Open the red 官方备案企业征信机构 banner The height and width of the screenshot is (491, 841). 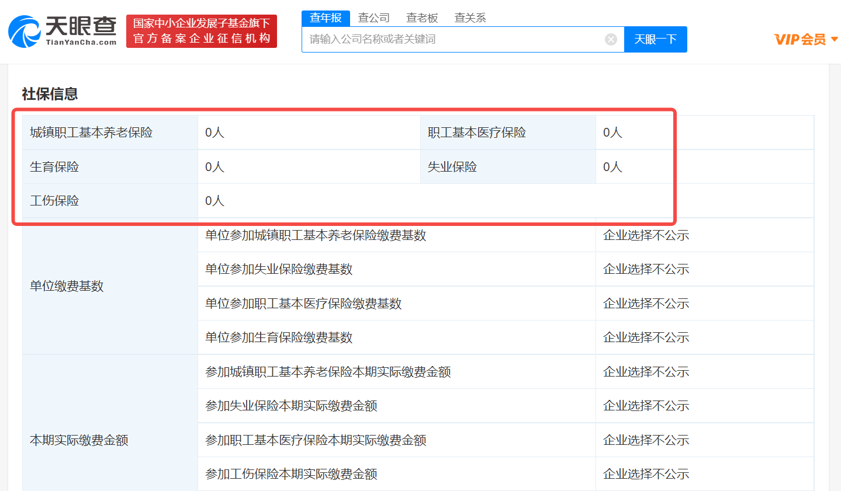click(202, 31)
